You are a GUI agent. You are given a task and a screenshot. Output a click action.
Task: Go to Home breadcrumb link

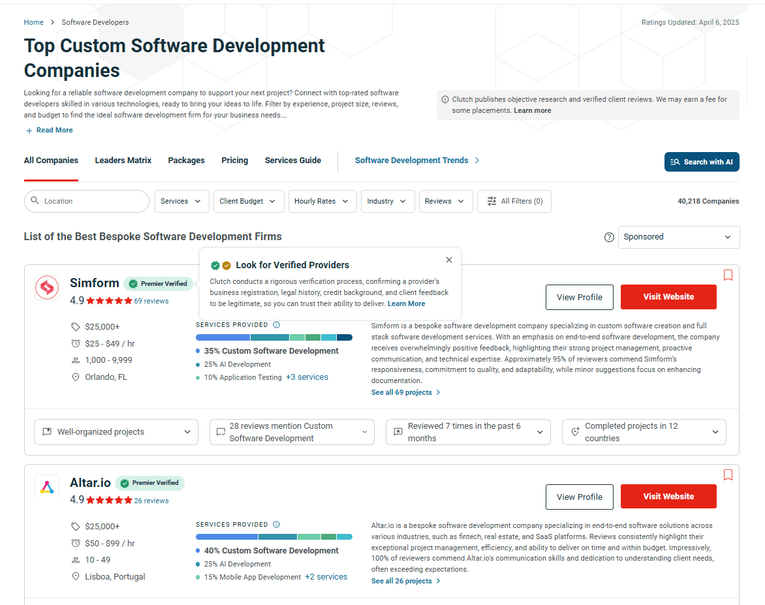34,22
